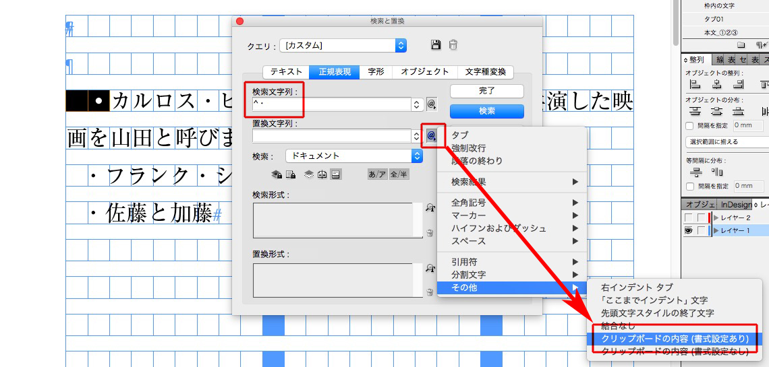Clear 置換形式 attributes with trash icon
This screenshot has height=367, width=769.
point(430,293)
